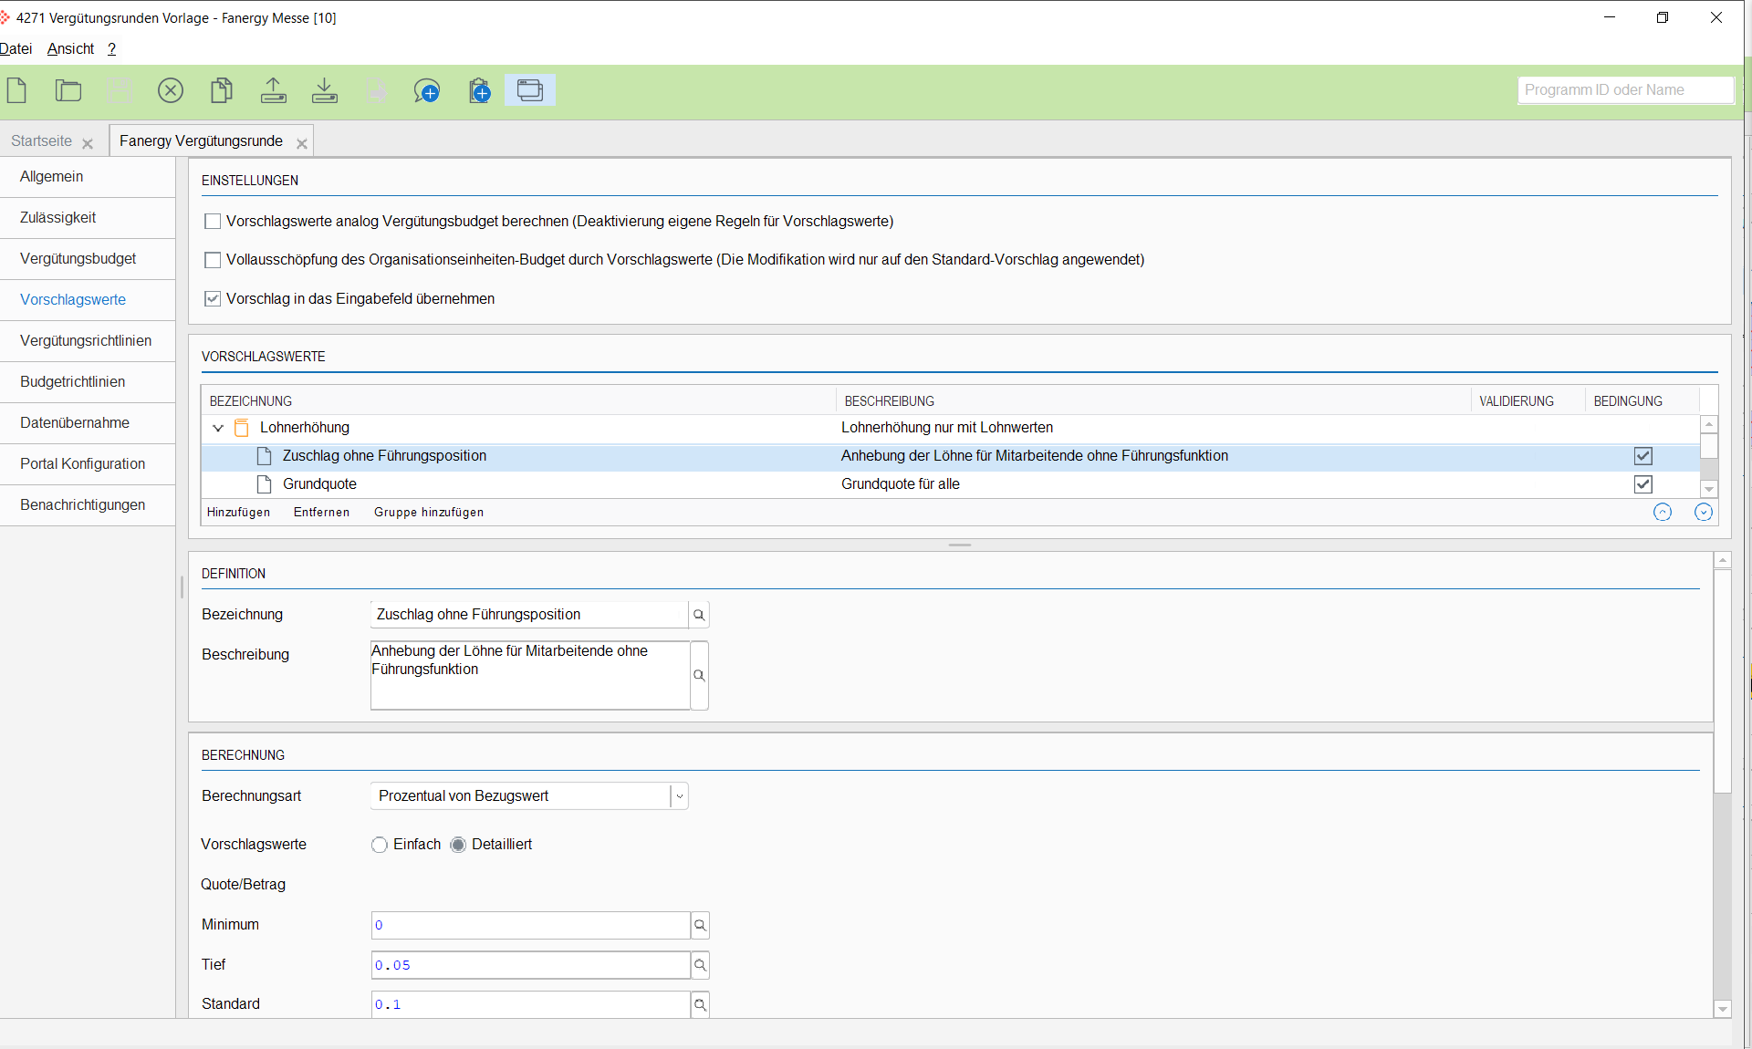Open Vergütungsbudget in the side navigation
Viewport: 1752px width, 1049px height.
point(78,259)
